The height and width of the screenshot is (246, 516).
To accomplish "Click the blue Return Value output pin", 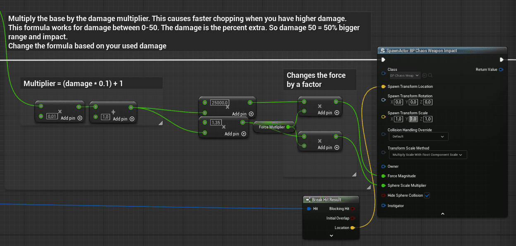I will pyautogui.click(x=501, y=70).
